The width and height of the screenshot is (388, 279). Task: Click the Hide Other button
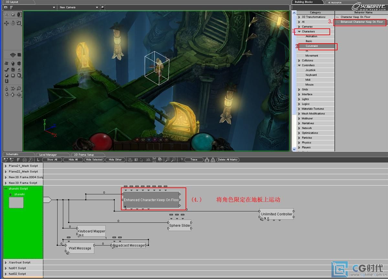tap(115, 160)
